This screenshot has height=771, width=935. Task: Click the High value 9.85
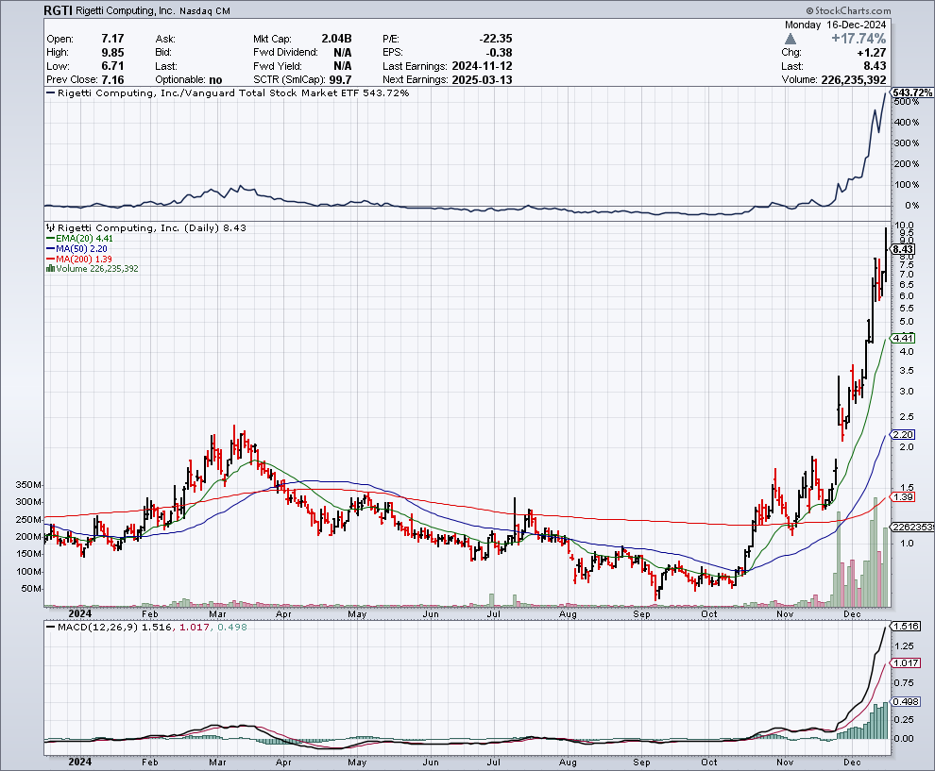[x=112, y=53]
